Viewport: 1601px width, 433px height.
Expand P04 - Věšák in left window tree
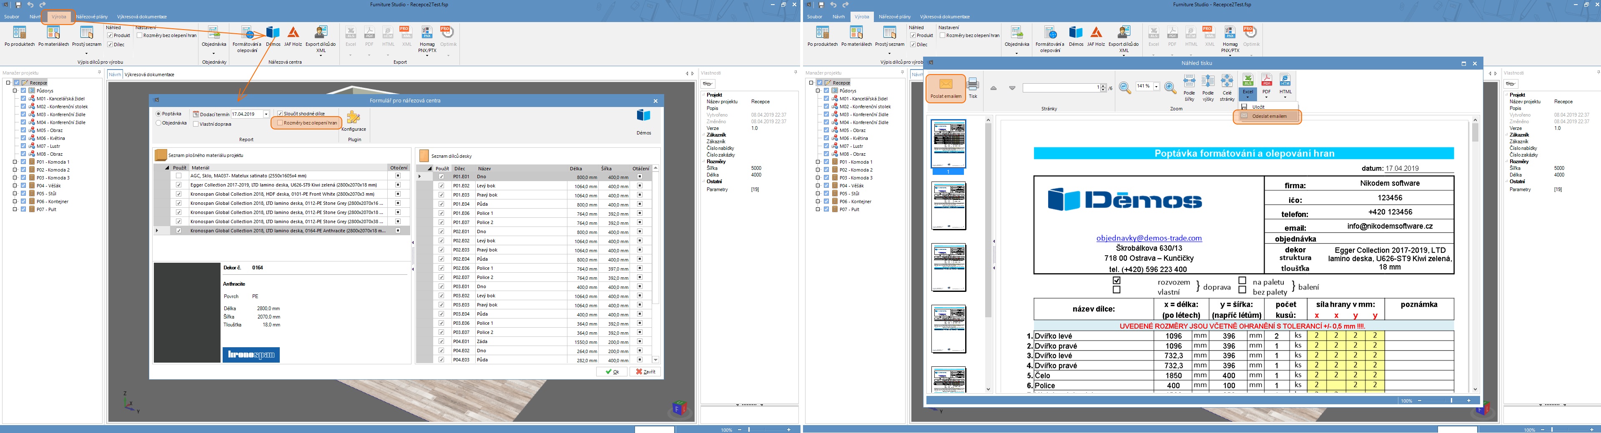coord(15,186)
